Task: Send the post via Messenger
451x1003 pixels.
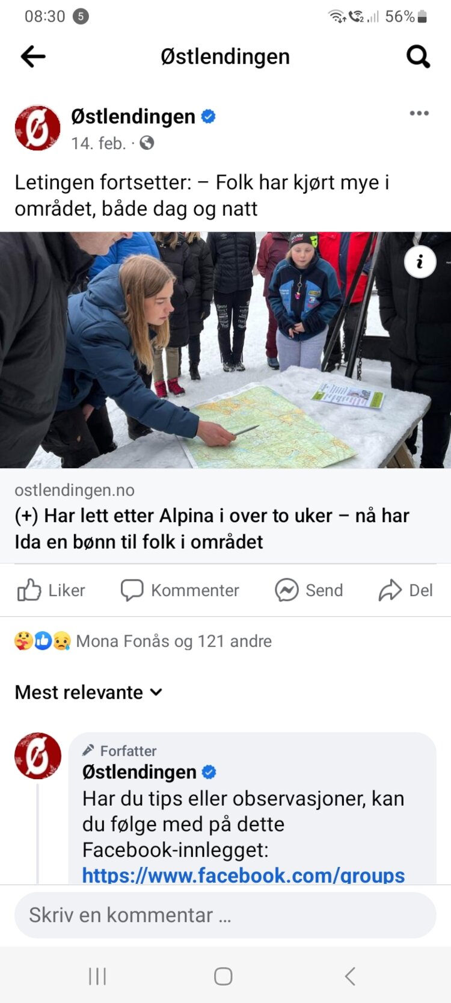Action: [309, 590]
